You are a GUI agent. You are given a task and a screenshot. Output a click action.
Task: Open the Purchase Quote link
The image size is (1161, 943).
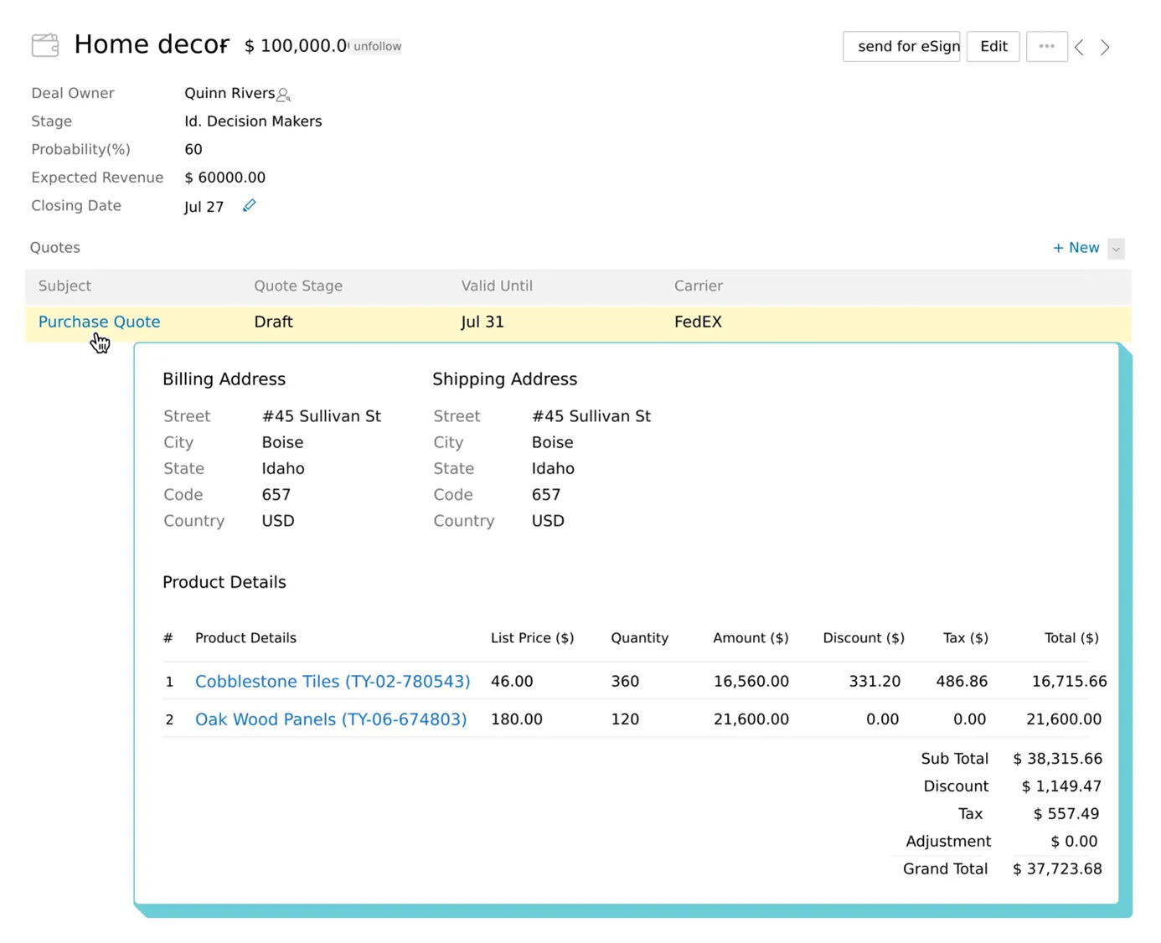pyautogui.click(x=99, y=322)
